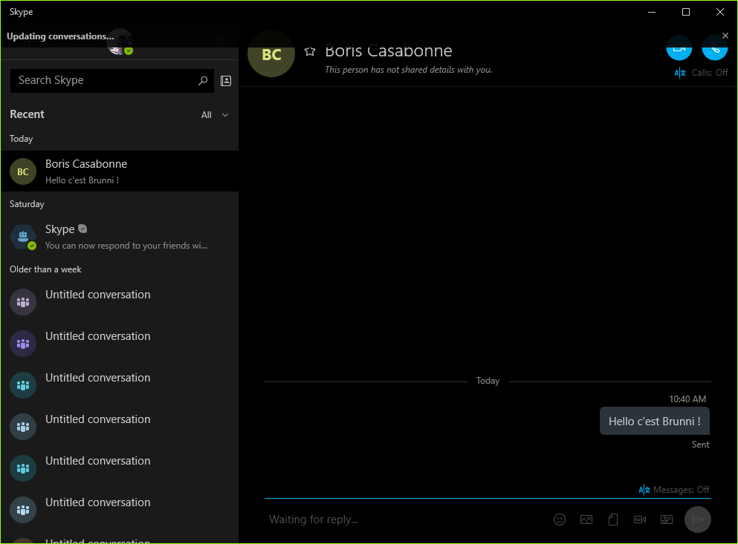Attach a file using the document icon
738x544 pixels.
[x=613, y=520]
